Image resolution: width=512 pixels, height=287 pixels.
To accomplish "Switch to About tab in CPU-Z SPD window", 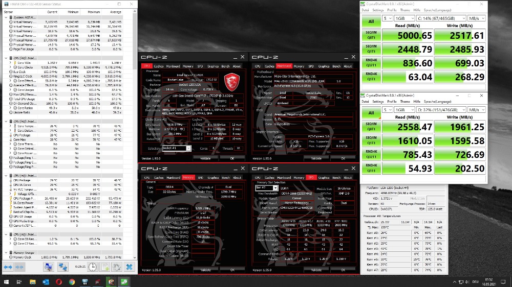I will [x=348, y=178].
